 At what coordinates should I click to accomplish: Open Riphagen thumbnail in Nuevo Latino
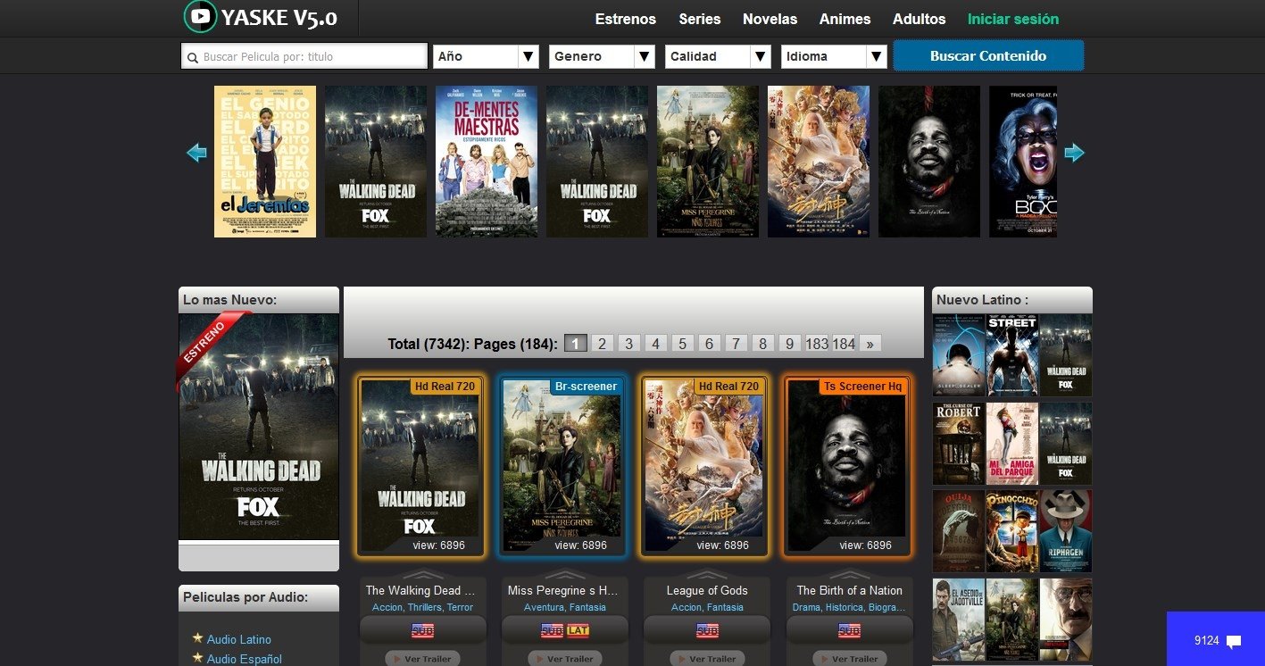(1066, 531)
